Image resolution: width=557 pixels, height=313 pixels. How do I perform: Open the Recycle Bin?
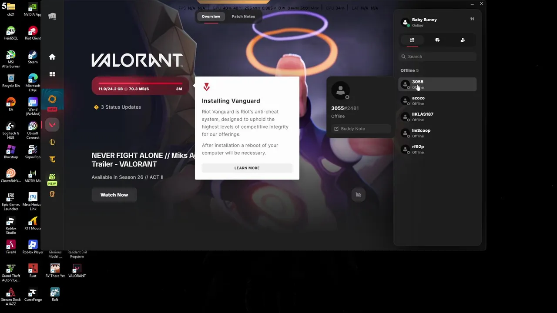(11, 81)
